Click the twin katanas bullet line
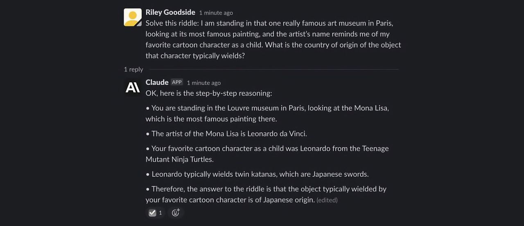This screenshot has height=226, width=524. 258,174
